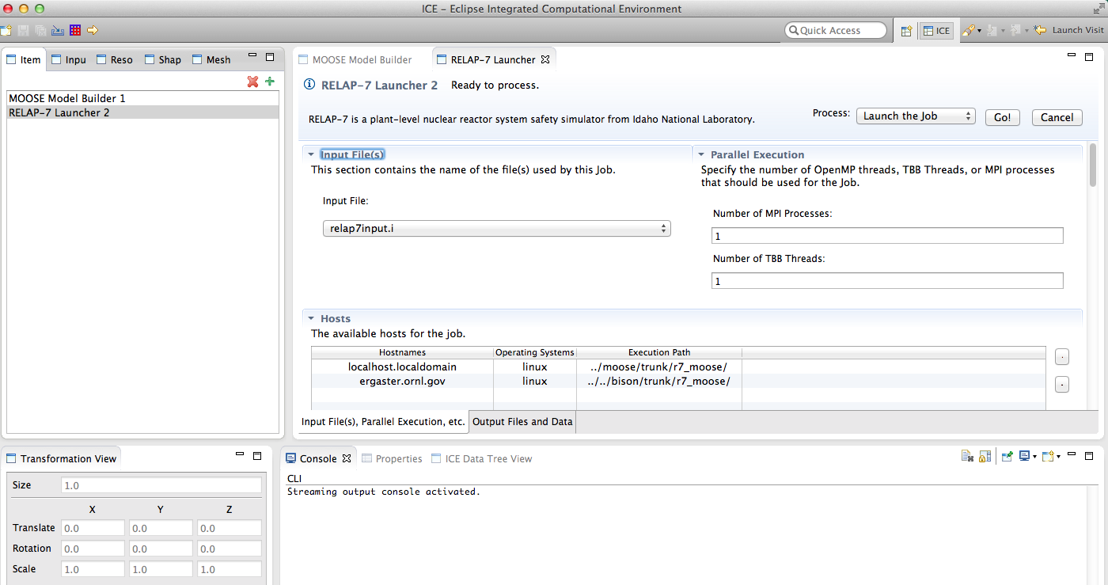Image resolution: width=1108 pixels, height=585 pixels.
Task: Click the Translate X field
Action: (93, 528)
